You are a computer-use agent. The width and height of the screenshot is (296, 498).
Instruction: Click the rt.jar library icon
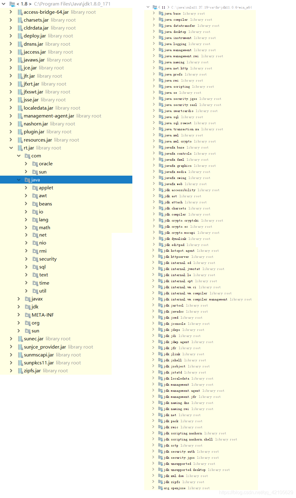[20, 148]
